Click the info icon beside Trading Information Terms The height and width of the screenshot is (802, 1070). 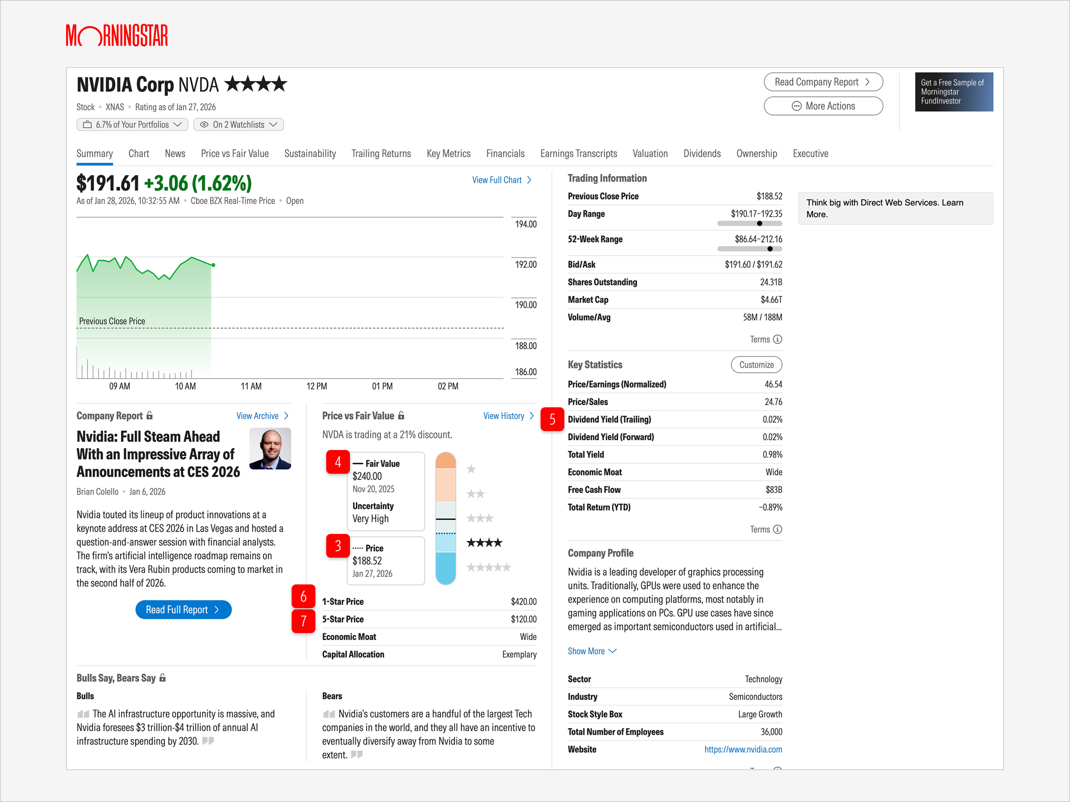point(777,339)
